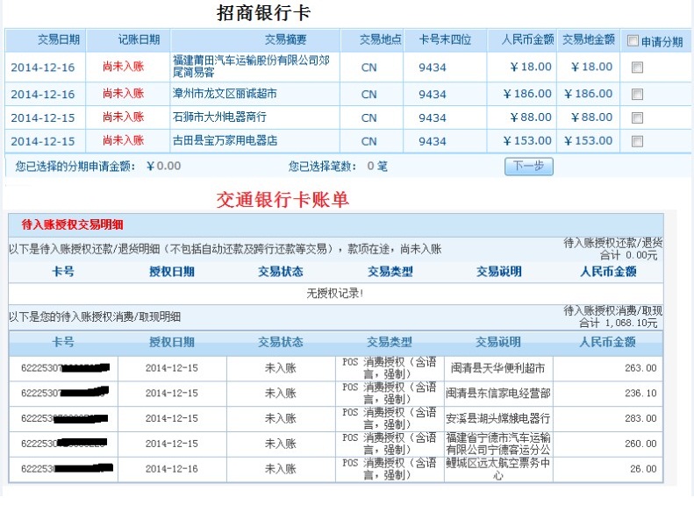
Task: Check the ¥18.00 transaction installment checkbox
Action: pos(638,68)
